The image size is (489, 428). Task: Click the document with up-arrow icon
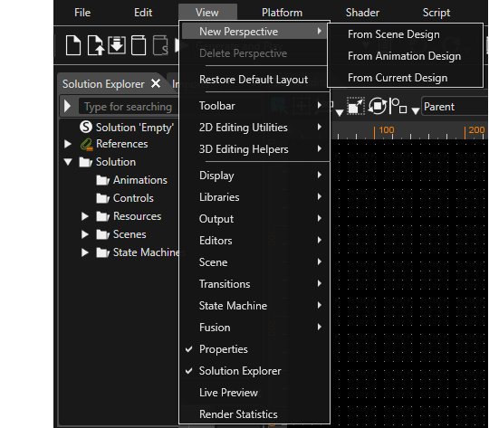[95, 45]
